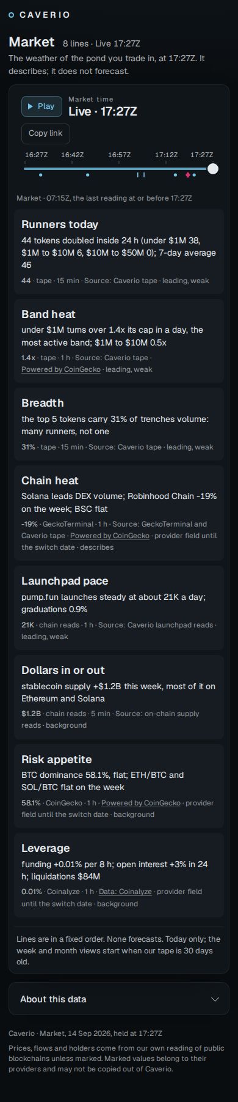
Task: Click the twin tick marks near 16:57Z
Action: 141,175
